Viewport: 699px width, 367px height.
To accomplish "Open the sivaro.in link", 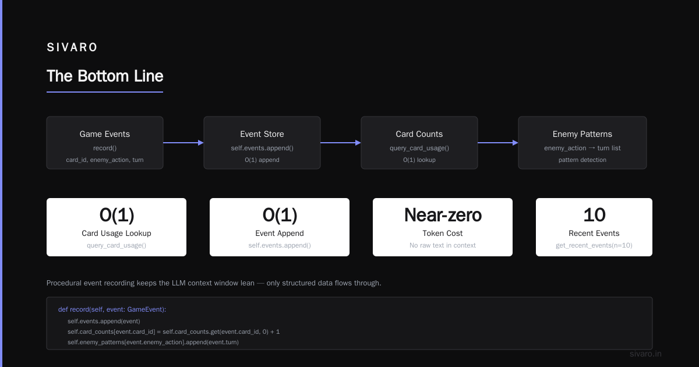I will pyautogui.click(x=646, y=354).
